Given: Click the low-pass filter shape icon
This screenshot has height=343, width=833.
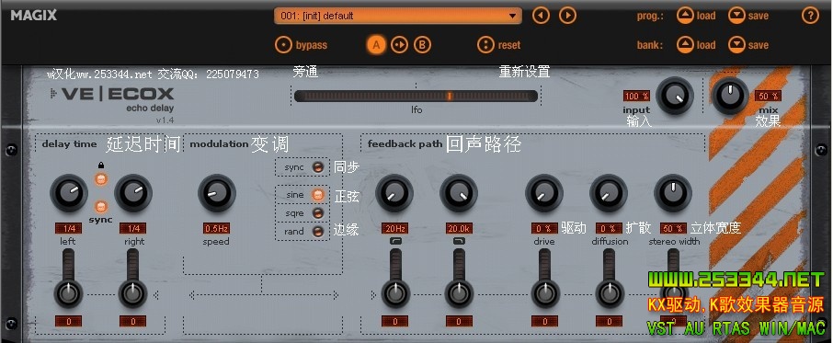Looking at the screenshot, I should coord(459,242).
